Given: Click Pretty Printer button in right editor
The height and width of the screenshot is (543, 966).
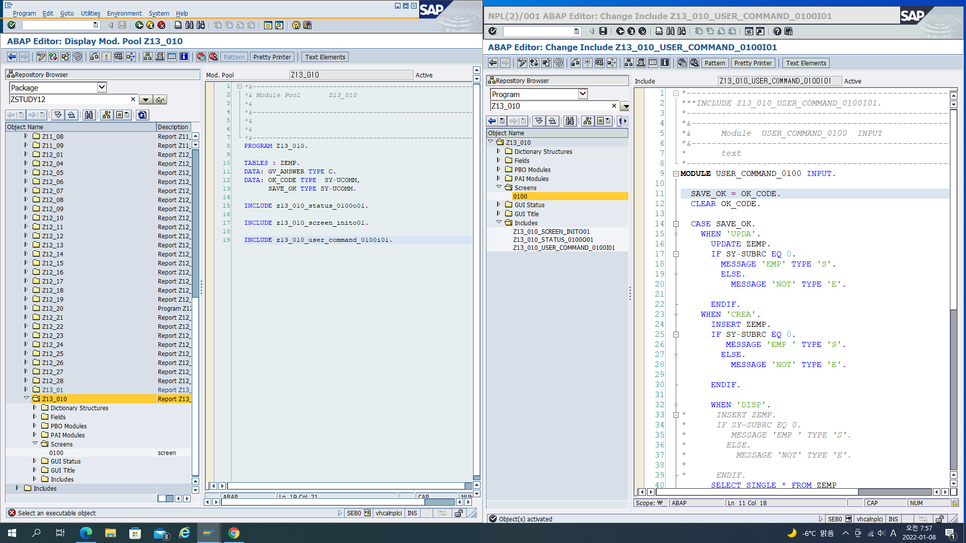Looking at the screenshot, I should 753,63.
